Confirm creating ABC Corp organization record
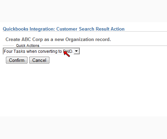The width and height of the screenshot is (167, 139). 17,60
